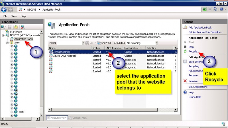The width and height of the screenshot is (228, 128).
Task: Open the Go button dropdown arrow
Action: click(95, 43)
